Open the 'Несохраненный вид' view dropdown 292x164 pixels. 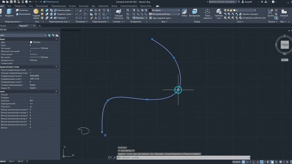[x=164, y=14]
